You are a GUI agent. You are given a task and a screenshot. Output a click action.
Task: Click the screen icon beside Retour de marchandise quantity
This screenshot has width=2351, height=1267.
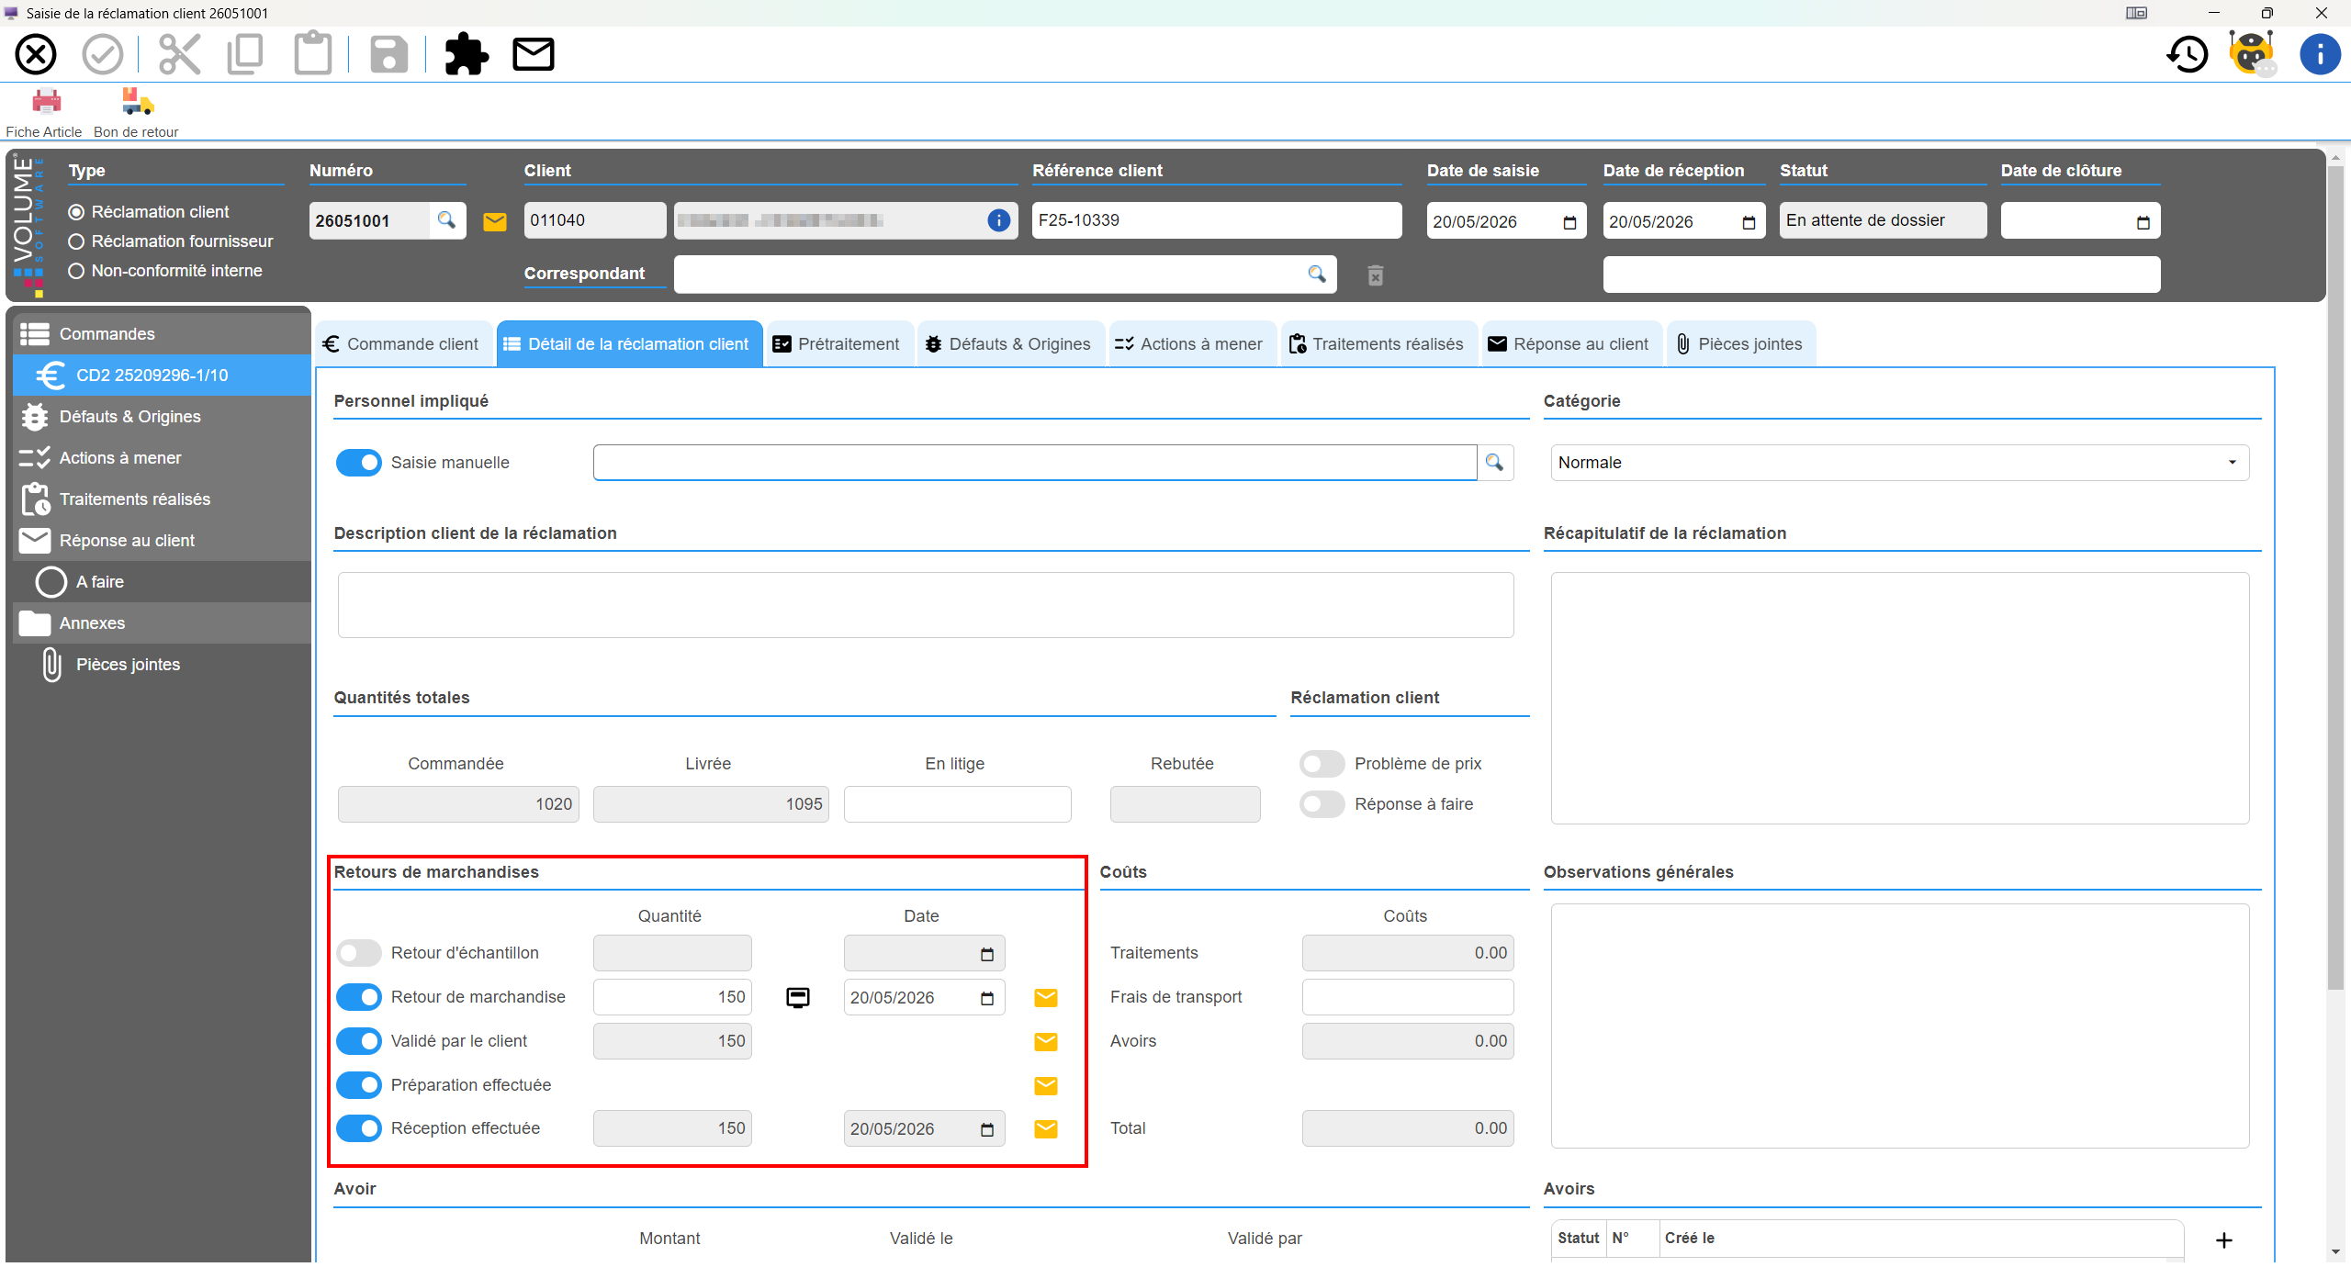[x=798, y=997]
